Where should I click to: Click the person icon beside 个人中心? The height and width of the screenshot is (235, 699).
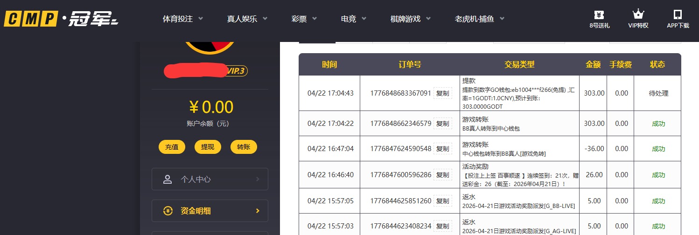pyautogui.click(x=168, y=179)
